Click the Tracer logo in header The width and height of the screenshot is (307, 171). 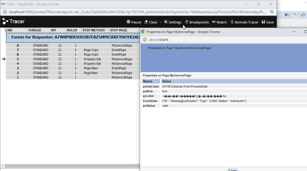(14, 22)
